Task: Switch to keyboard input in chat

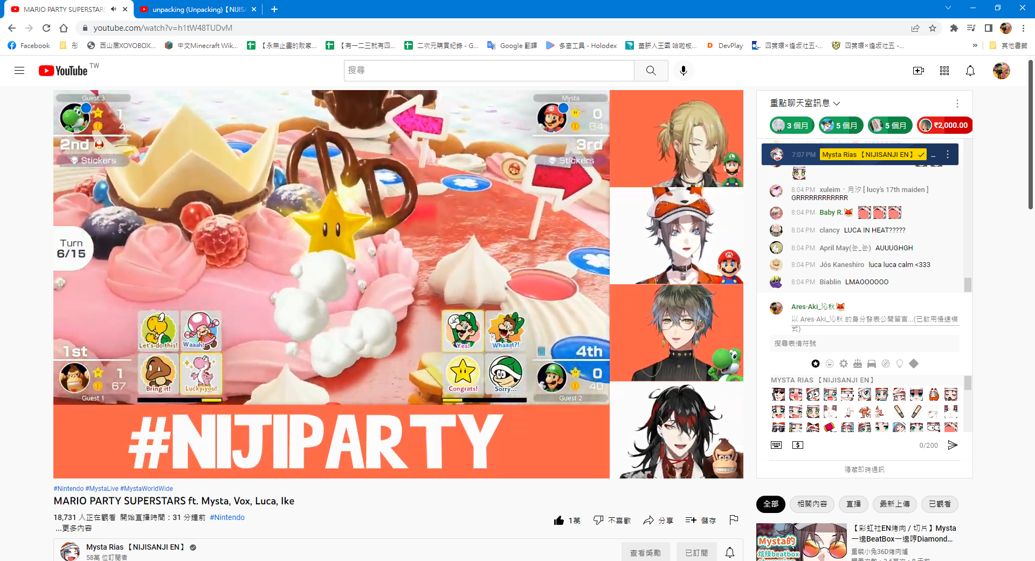Action: click(776, 445)
